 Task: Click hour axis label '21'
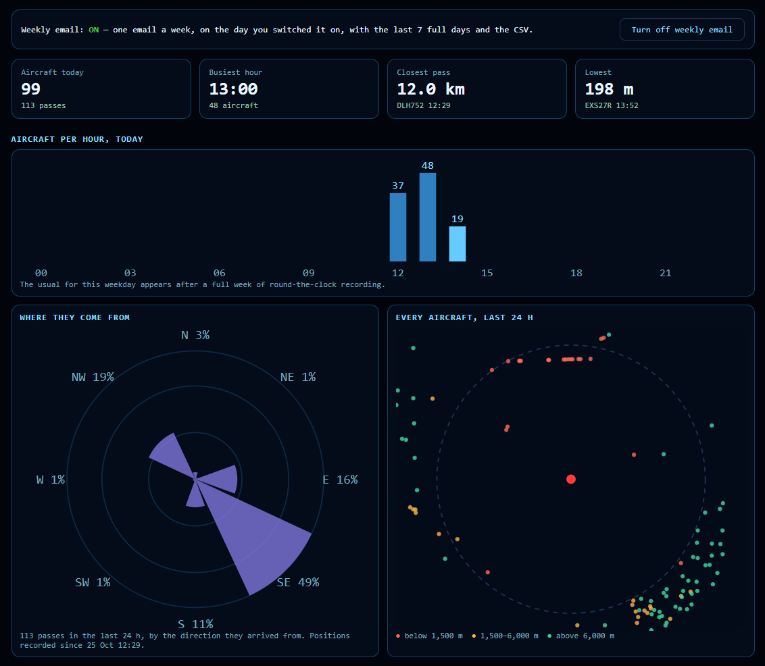coord(666,273)
